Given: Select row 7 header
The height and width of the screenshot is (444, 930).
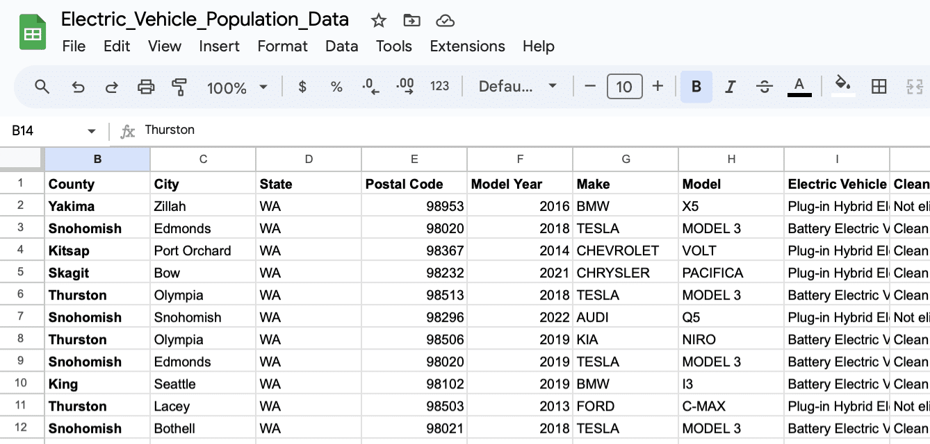Looking at the screenshot, I should [21, 317].
